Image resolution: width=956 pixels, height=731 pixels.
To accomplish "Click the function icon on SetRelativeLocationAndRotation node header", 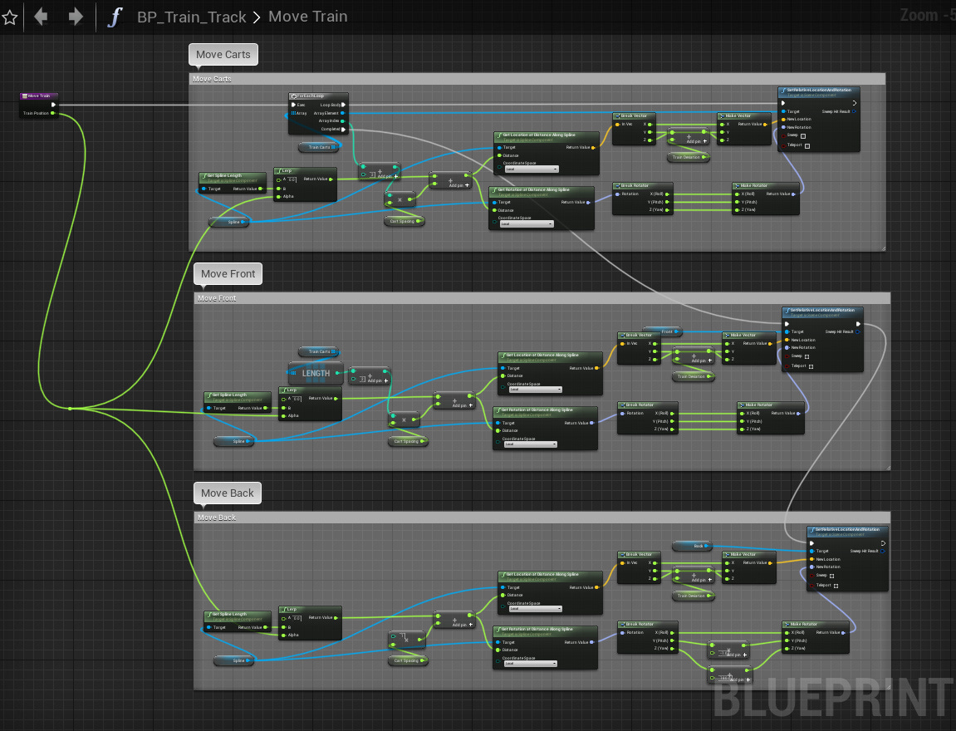I will [784, 91].
